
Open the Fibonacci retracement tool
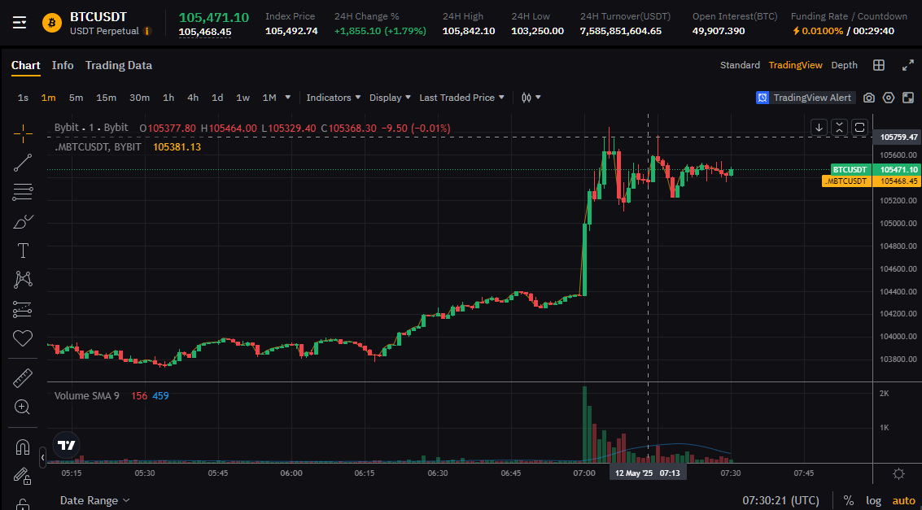coord(23,192)
